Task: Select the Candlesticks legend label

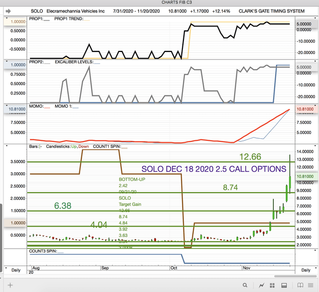Action: (58, 147)
